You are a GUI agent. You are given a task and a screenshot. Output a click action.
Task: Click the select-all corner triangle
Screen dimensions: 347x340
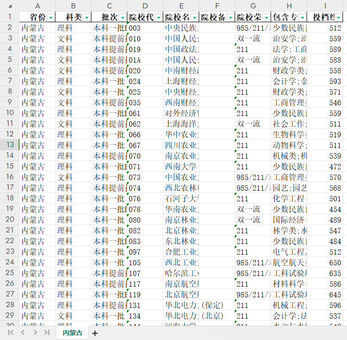click(10, 6)
